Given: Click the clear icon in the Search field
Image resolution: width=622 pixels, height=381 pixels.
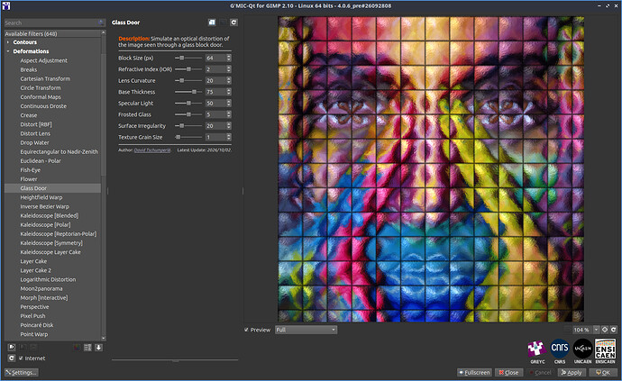Looking at the screenshot, I should pos(101,23).
